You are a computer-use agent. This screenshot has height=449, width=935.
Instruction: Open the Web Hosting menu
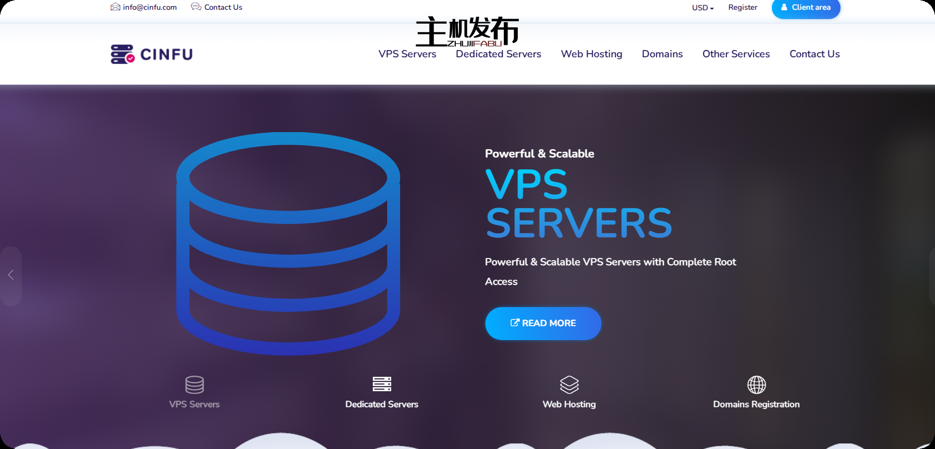(592, 54)
